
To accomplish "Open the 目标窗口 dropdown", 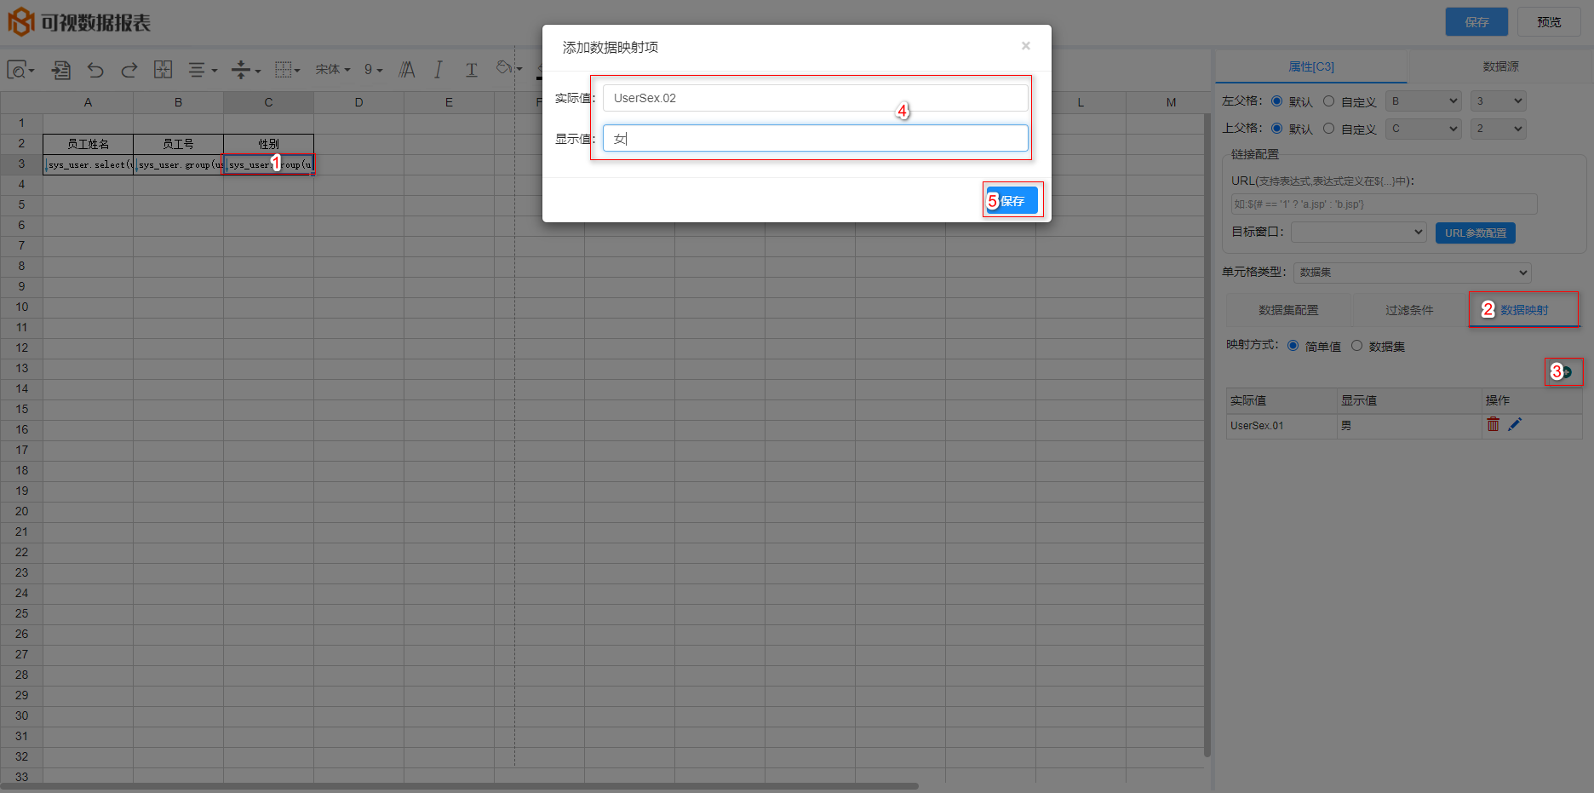I will 1359,232.
